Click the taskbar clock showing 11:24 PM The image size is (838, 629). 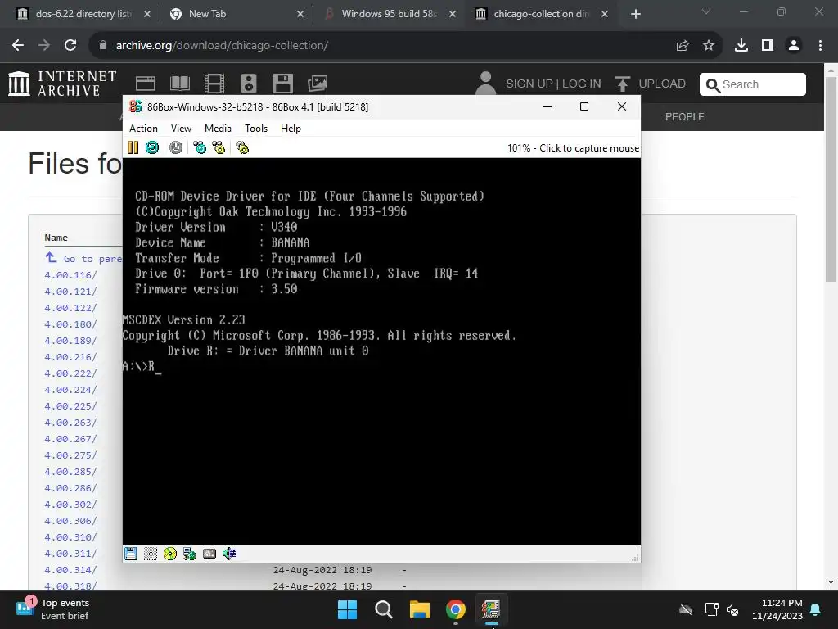pos(777,609)
